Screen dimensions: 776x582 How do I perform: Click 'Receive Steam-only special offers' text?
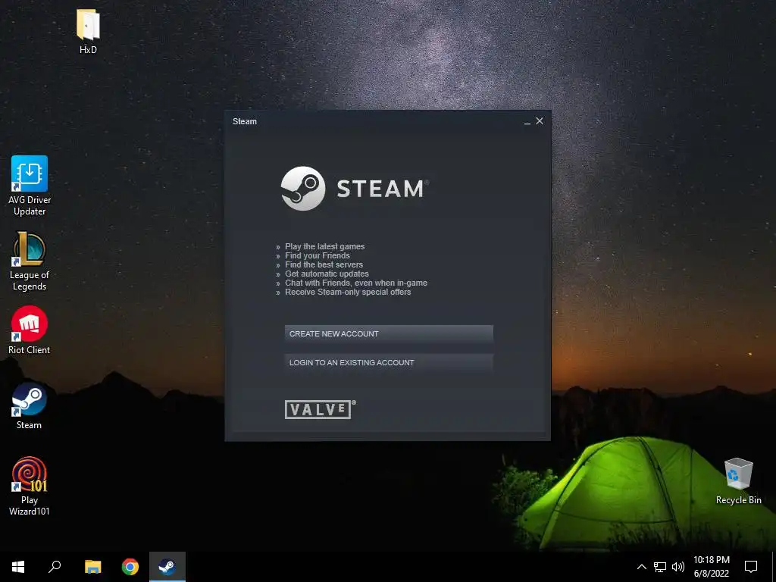[x=348, y=292]
